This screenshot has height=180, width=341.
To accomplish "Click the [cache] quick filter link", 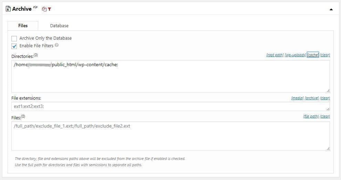I will click(313, 55).
